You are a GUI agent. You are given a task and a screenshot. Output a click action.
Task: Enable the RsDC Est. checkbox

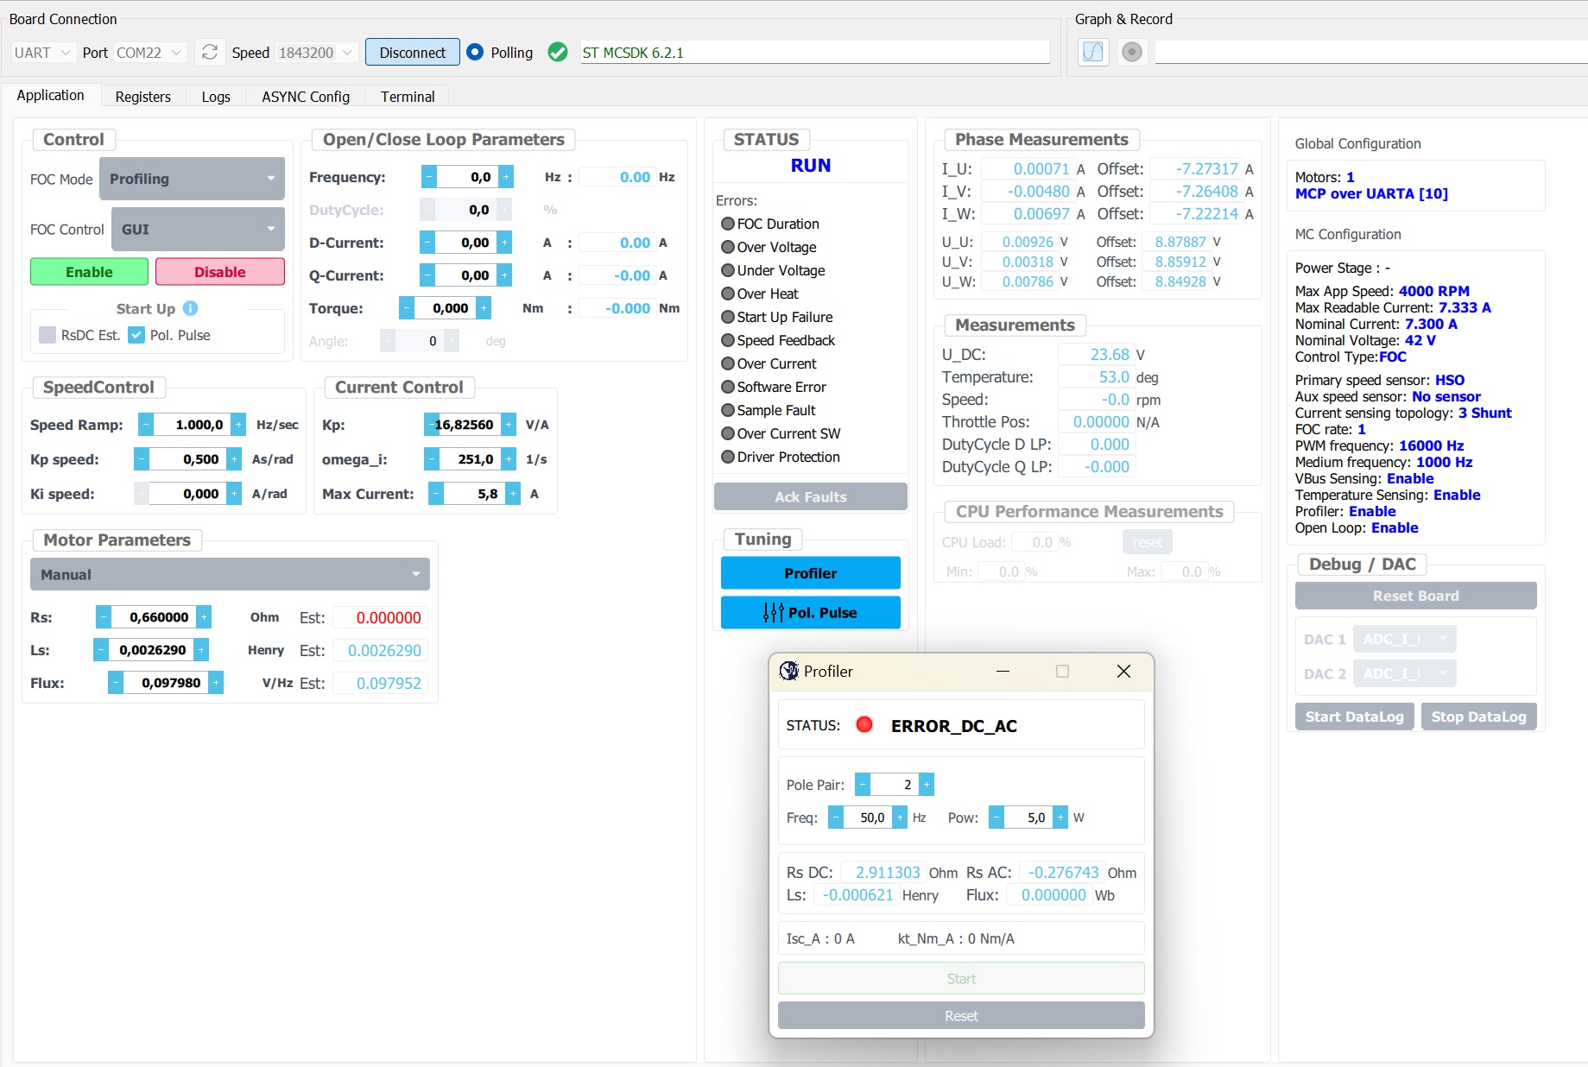pyautogui.click(x=47, y=335)
